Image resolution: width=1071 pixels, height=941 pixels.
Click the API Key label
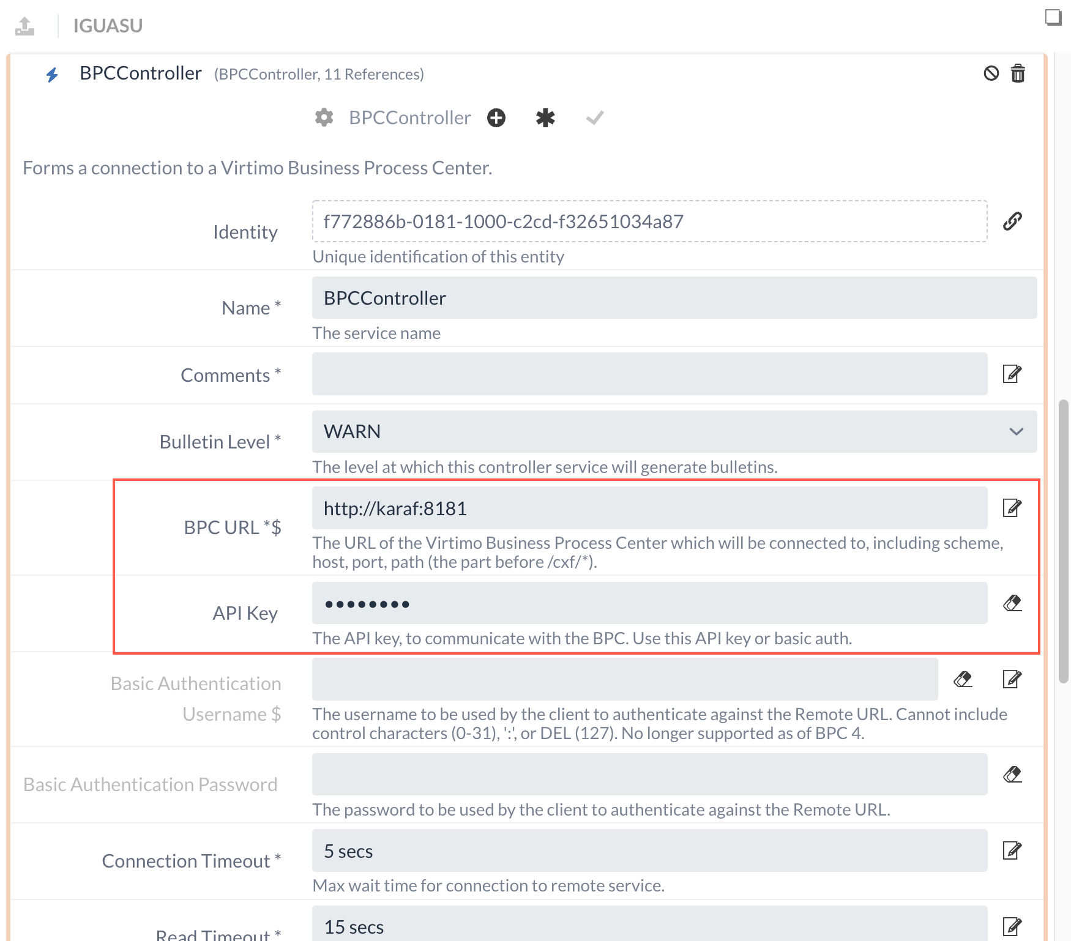pyautogui.click(x=245, y=613)
